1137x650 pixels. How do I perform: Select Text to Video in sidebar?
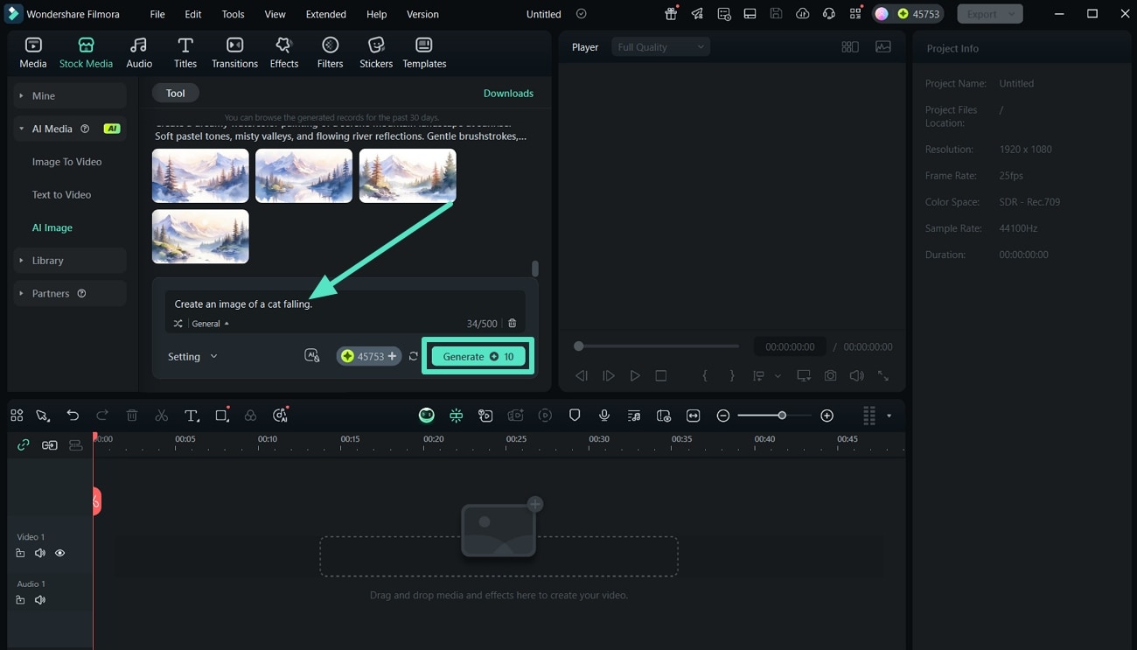pyautogui.click(x=61, y=194)
